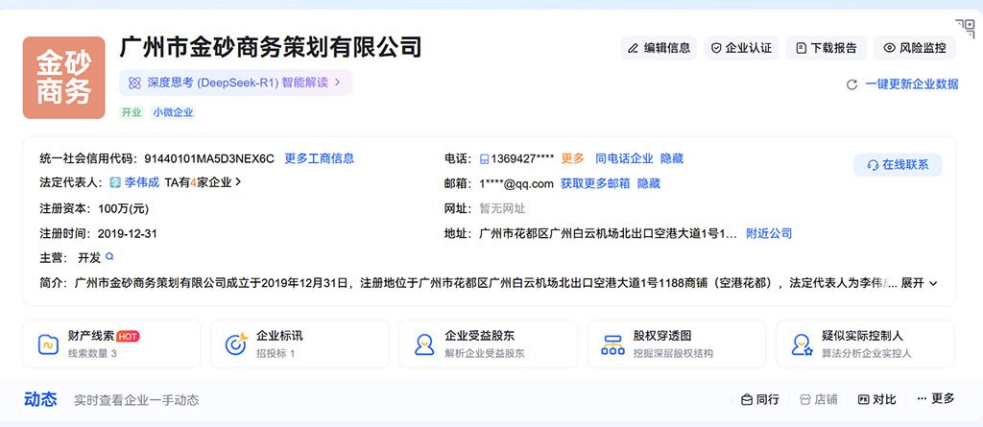
Task: Refresh data with 一键更新企业数据
Action: (901, 84)
